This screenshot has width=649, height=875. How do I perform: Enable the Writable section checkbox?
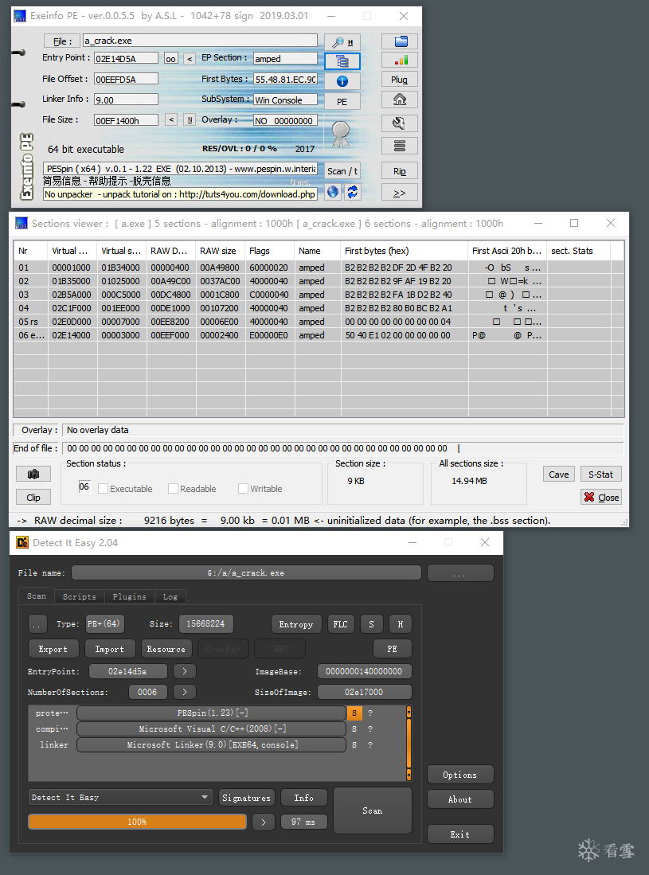coord(244,488)
